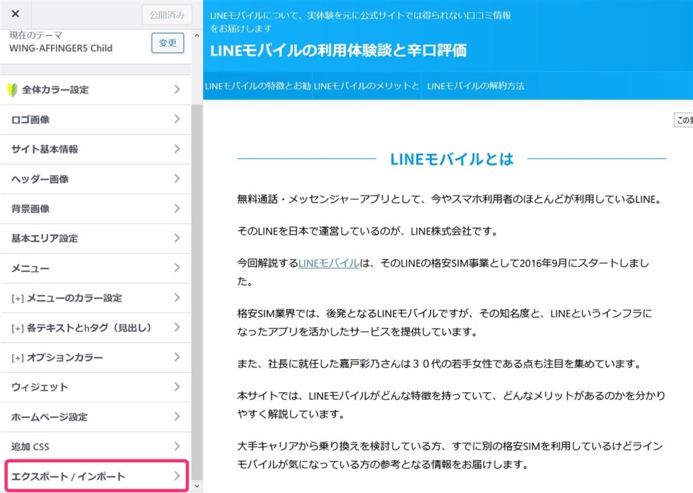The image size is (693, 493).
Task: Click the LINEモバイルとは heading
Action: (451, 159)
